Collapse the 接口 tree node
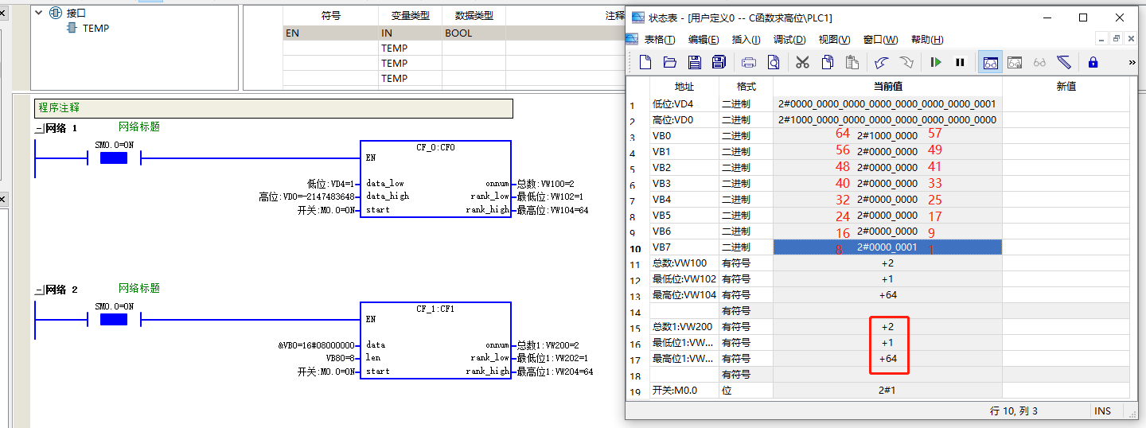The image size is (1146, 428). click(x=40, y=13)
